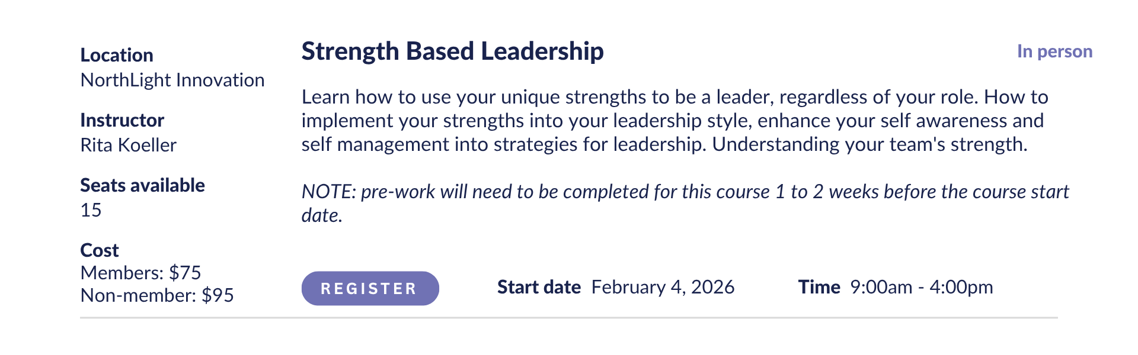Click the word "date." ending the note
This screenshot has height=355, width=1138.
(322, 215)
